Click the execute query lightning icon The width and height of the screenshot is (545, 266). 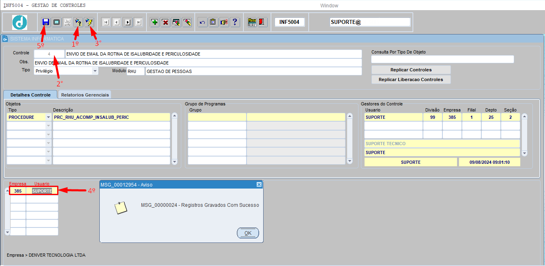coord(89,22)
